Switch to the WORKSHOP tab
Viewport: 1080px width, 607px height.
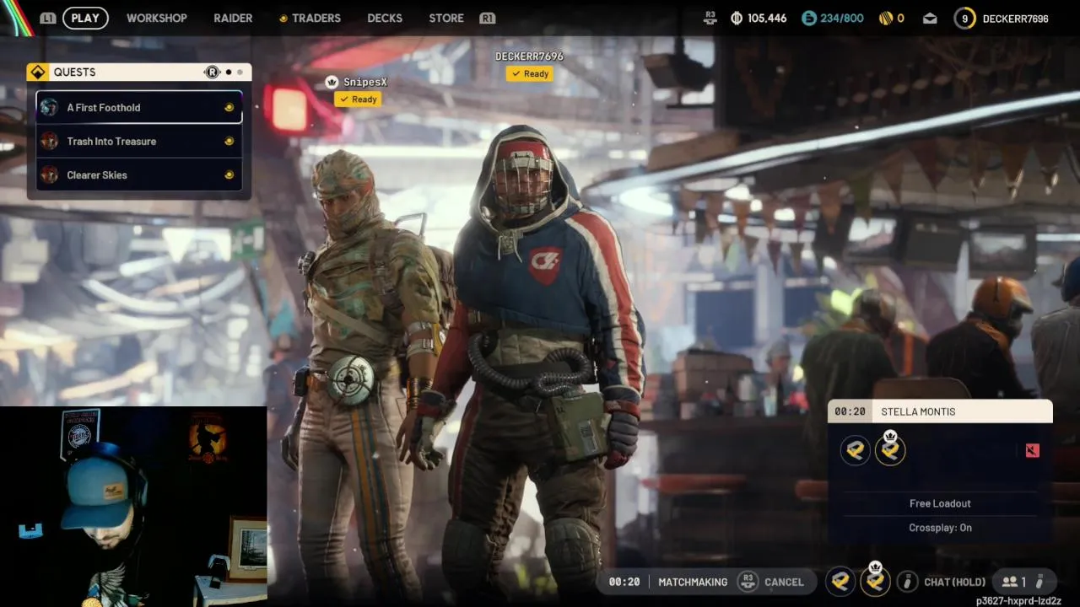click(x=157, y=18)
